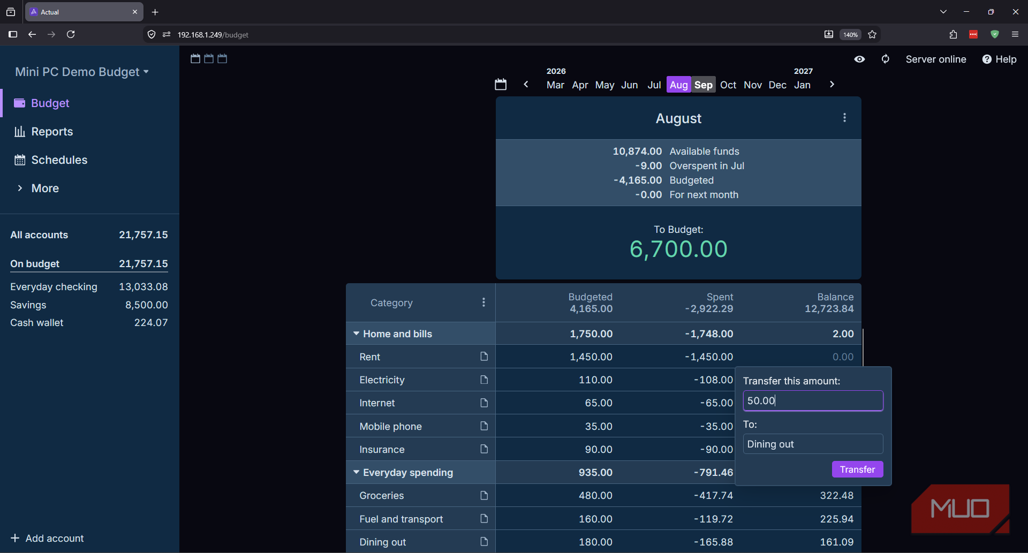The height and width of the screenshot is (553, 1028).
Task: Click Add account
Action: click(47, 538)
